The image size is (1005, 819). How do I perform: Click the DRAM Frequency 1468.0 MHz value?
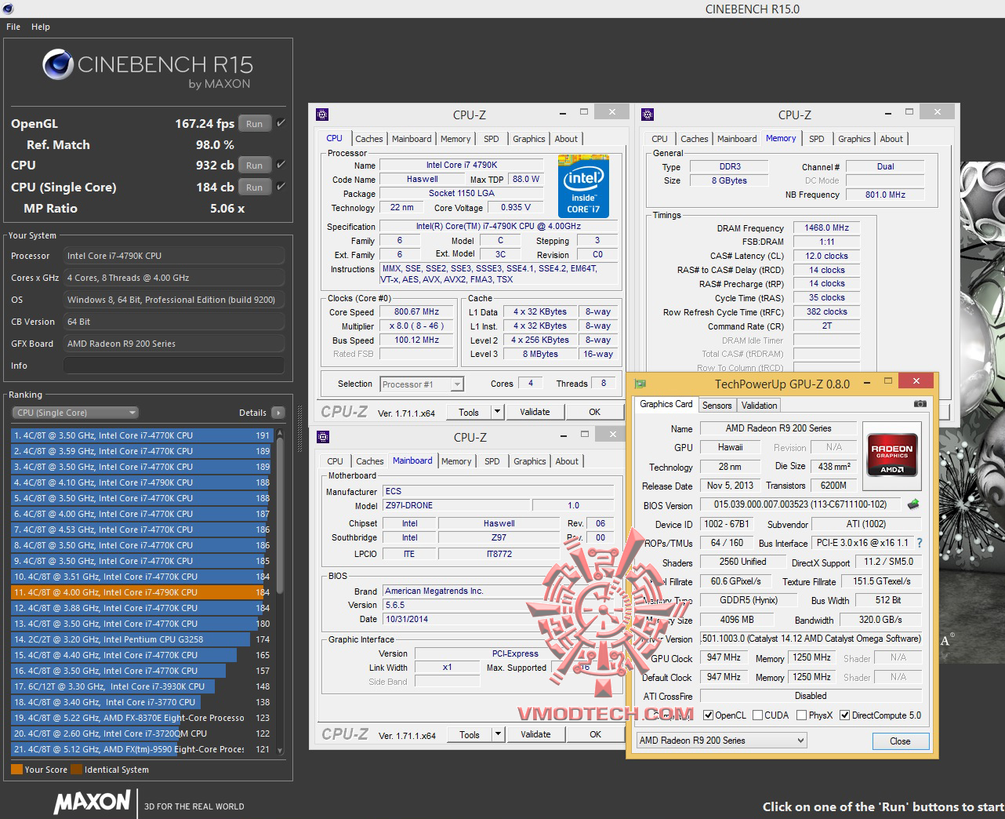[x=827, y=227]
